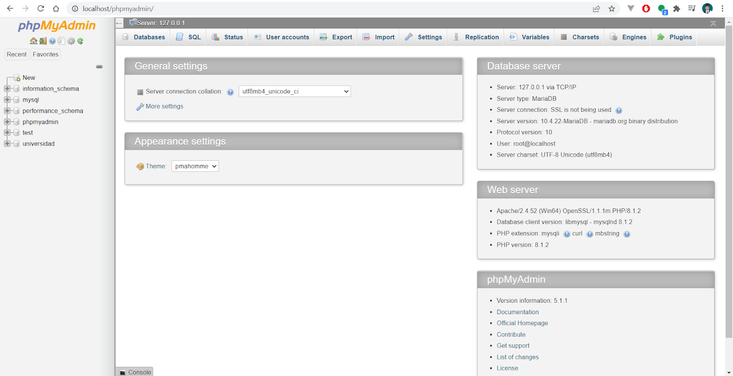Switch to the Status tab

(227, 37)
